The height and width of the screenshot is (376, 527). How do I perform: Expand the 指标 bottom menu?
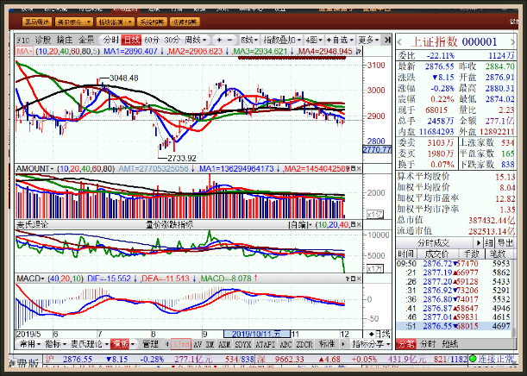(55, 344)
